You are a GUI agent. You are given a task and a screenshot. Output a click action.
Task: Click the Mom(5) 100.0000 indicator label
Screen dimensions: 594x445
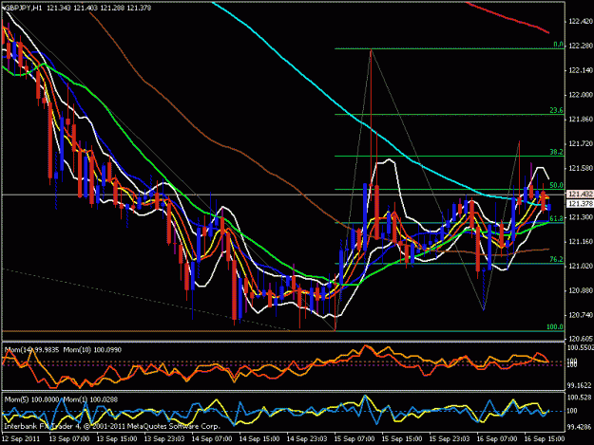click(31, 399)
